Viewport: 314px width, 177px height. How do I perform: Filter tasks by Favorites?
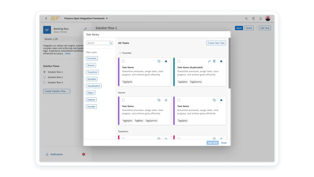coord(92,58)
